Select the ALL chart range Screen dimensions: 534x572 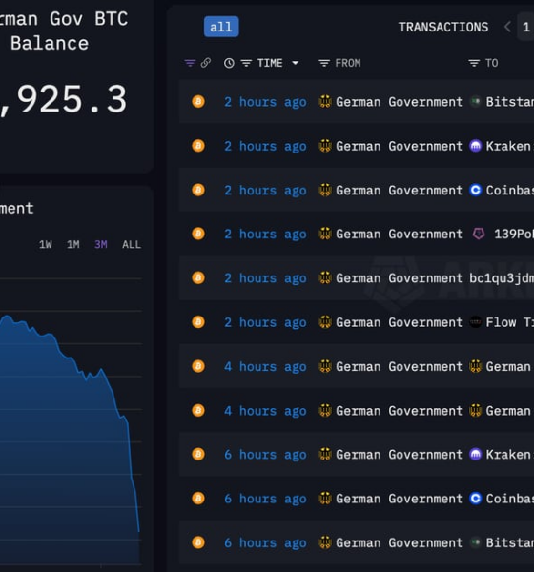[x=132, y=244]
